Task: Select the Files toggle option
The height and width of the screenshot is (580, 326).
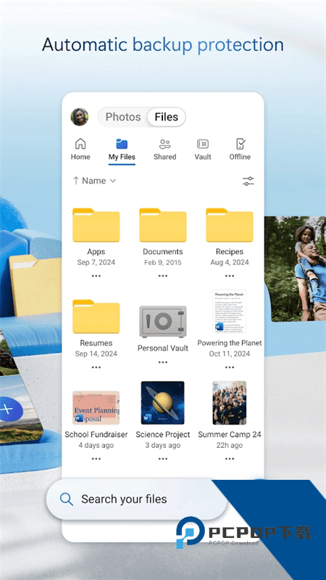Action: point(167,117)
